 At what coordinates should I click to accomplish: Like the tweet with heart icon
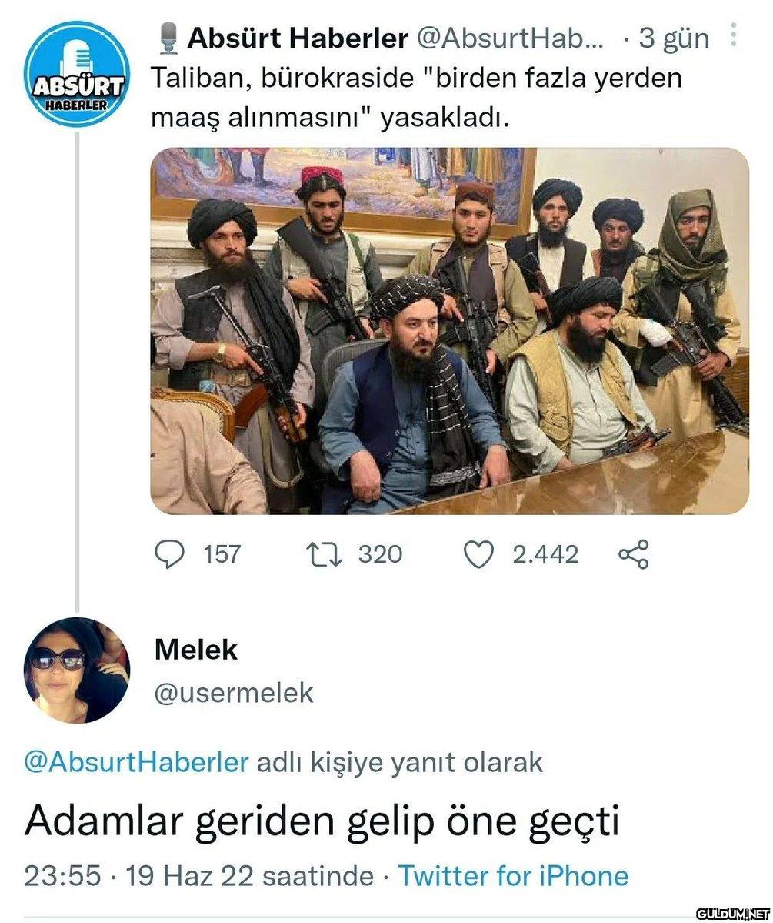point(479,554)
